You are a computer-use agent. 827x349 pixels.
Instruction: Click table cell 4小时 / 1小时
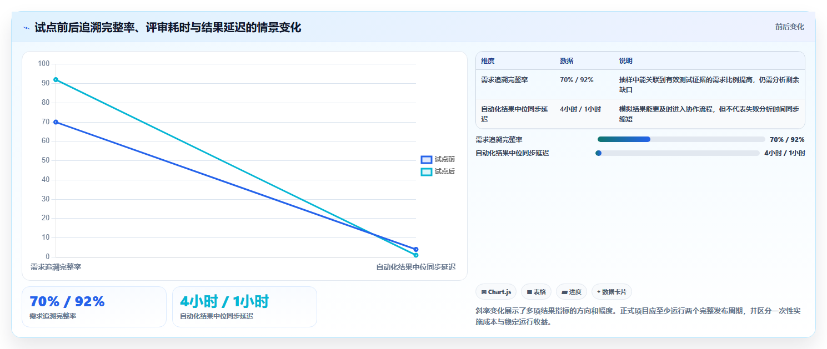tap(580, 109)
